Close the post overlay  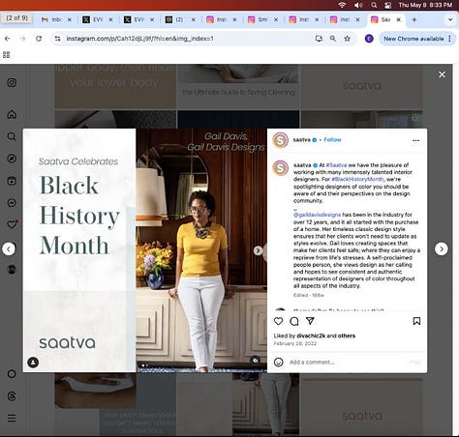(442, 74)
